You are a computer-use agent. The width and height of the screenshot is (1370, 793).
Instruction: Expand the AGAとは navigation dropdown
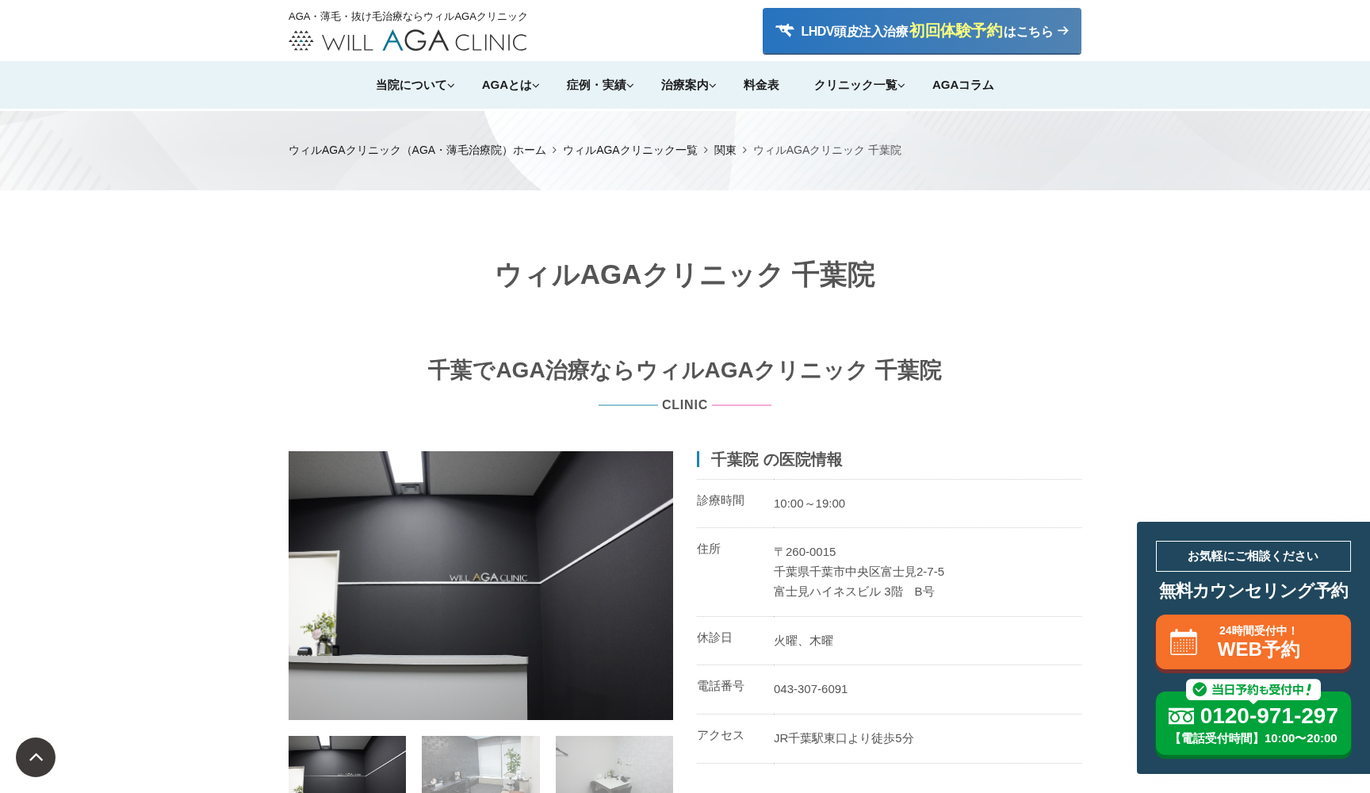[x=508, y=85]
